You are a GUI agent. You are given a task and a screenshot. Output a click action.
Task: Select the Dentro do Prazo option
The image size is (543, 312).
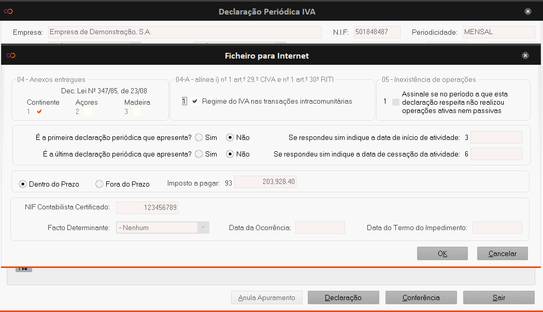[23, 183]
